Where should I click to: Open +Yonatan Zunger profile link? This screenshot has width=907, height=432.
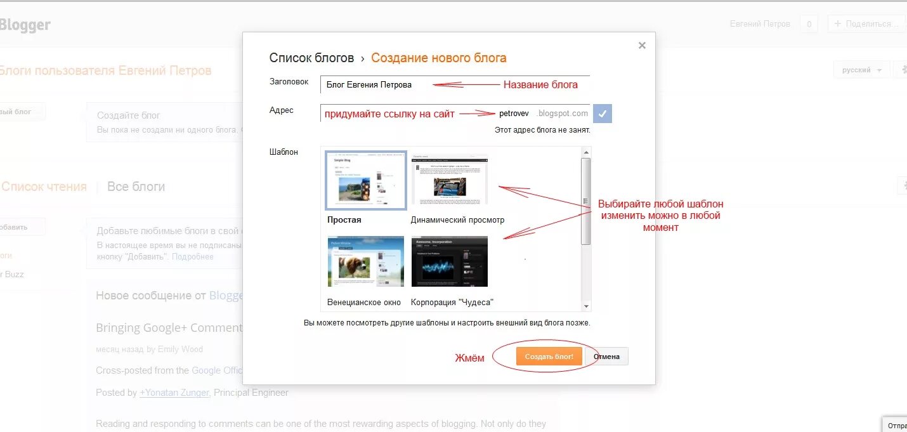click(174, 393)
